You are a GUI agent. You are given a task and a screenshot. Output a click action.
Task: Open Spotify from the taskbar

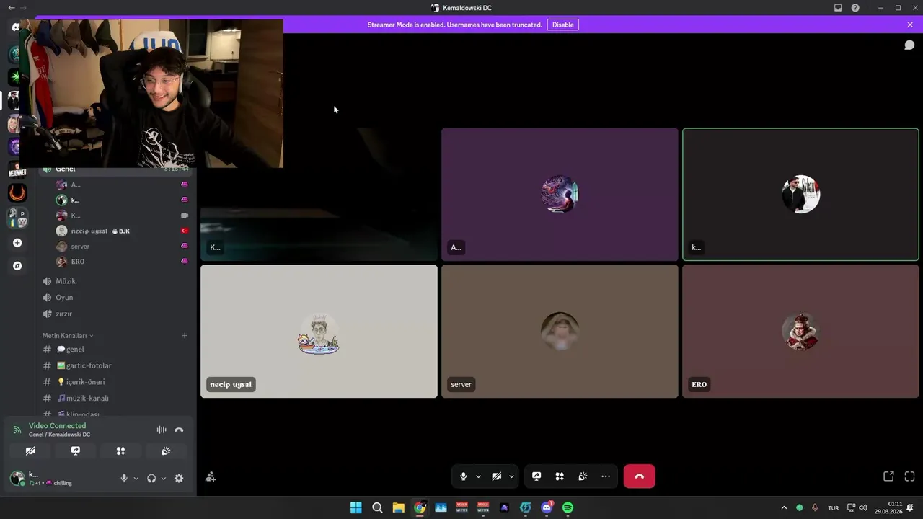(568, 507)
